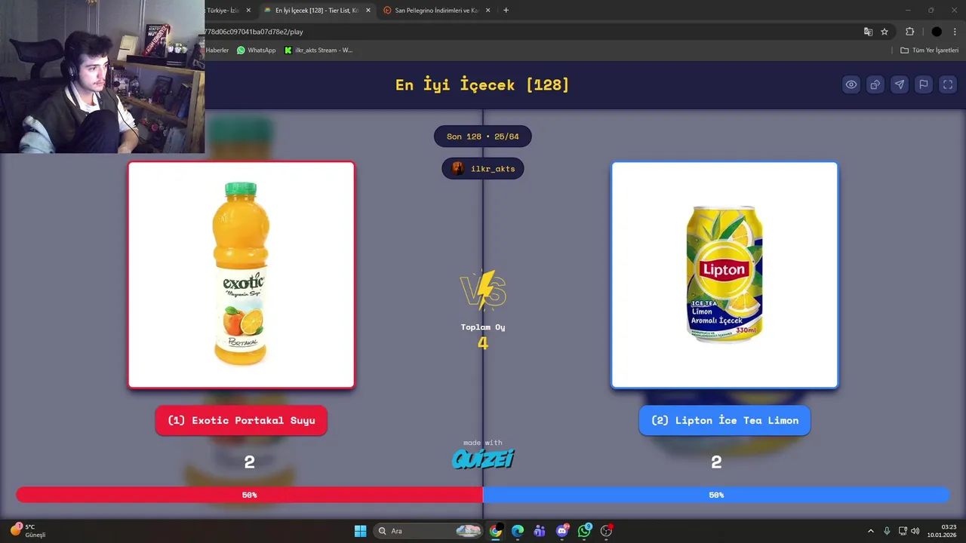Select the Lipton Ice Tea can image
The height and width of the screenshot is (543, 966).
click(x=724, y=275)
